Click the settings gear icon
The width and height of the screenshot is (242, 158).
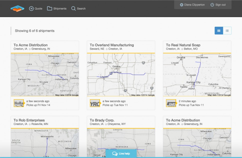[182, 5]
